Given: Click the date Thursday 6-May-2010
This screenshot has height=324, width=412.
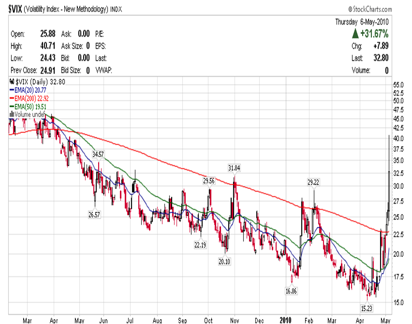Looking at the screenshot, I should tap(362, 22).
